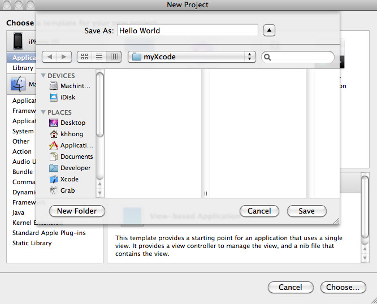Select Library under iPhone OS

click(23, 68)
